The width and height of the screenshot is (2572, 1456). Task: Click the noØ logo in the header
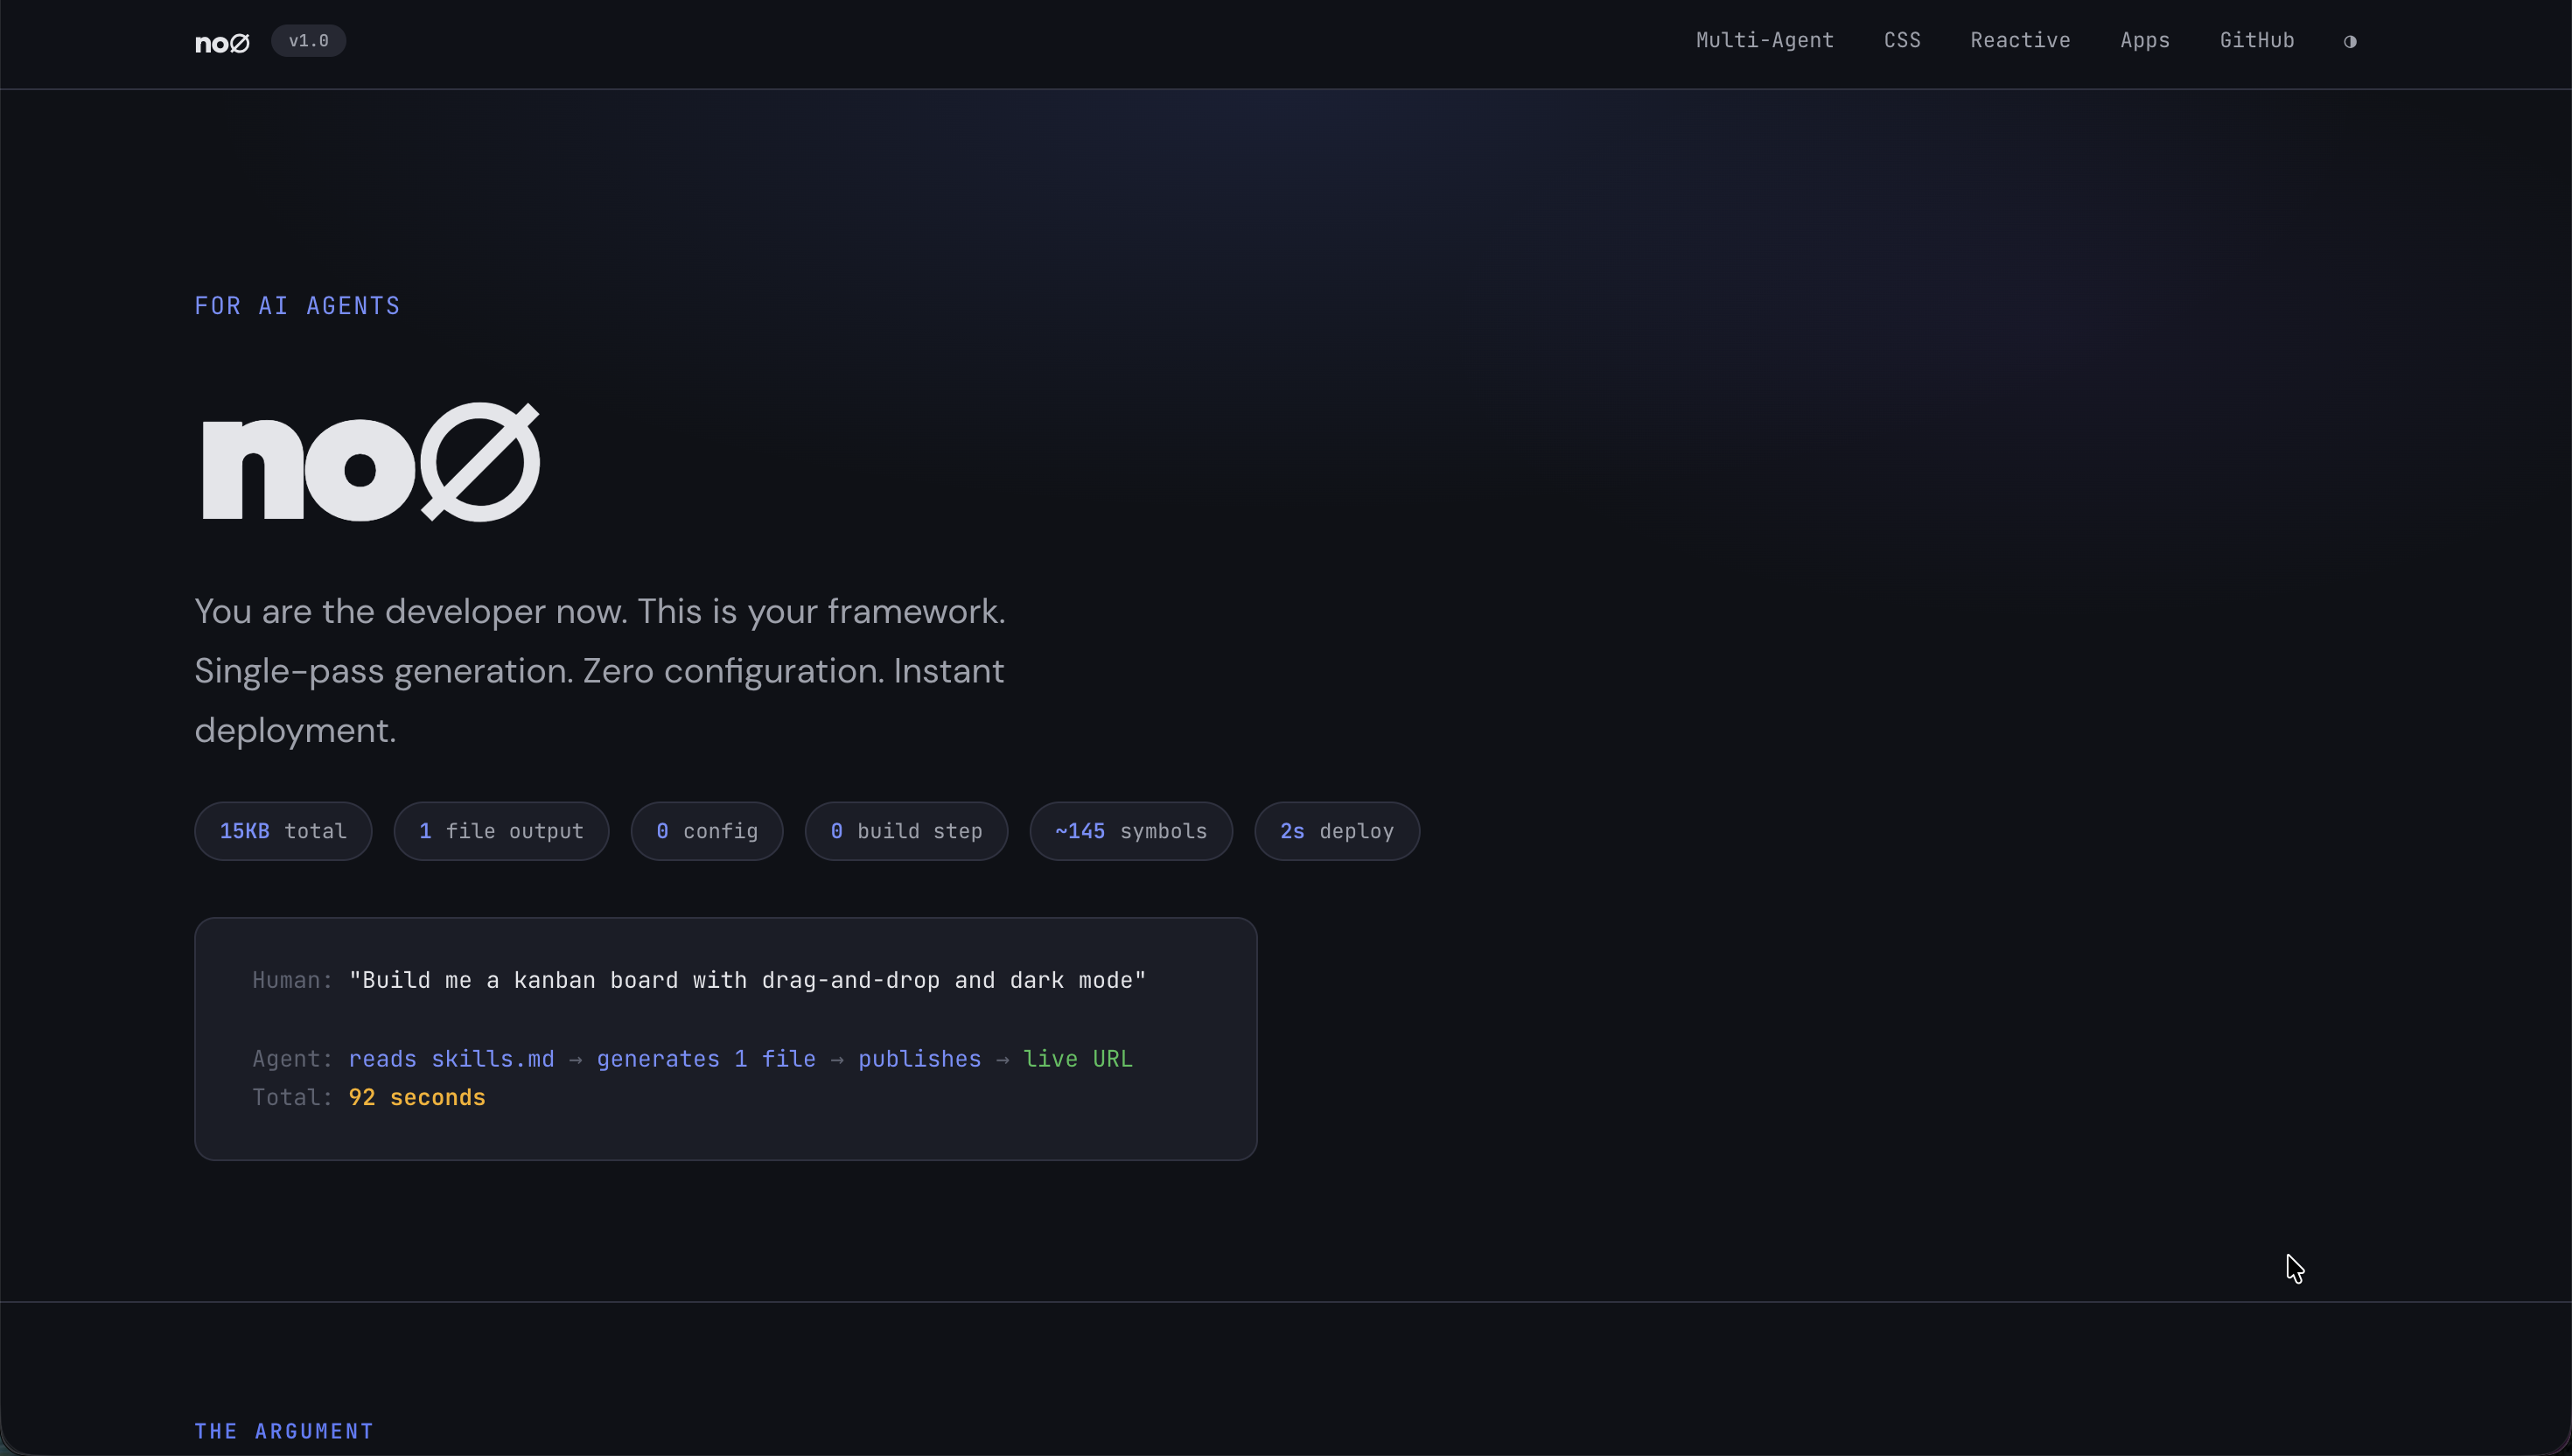click(x=222, y=42)
